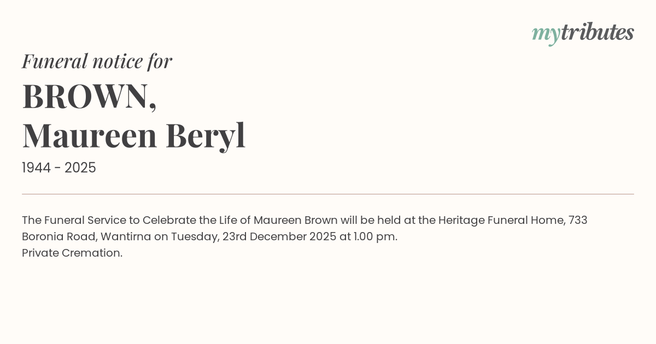Click the date "Tuesday, 23rd December"

pyautogui.click(x=238, y=237)
